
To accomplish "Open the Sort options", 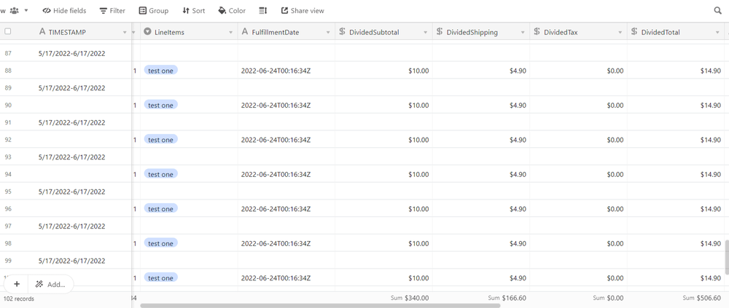I will click(x=193, y=11).
